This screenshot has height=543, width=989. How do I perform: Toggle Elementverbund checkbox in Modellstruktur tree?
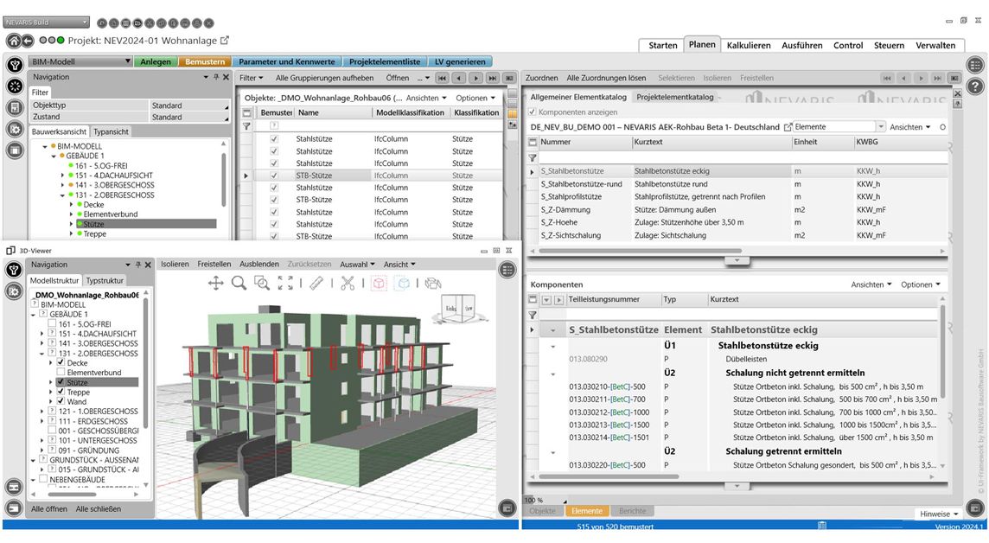pos(61,372)
